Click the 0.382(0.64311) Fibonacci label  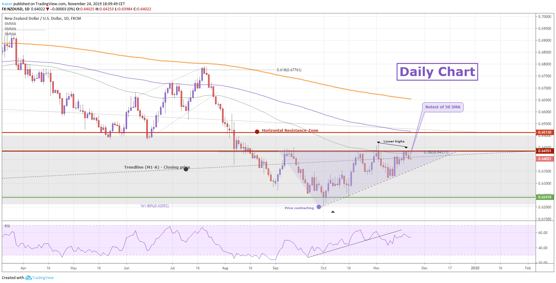pyautogui.click(x=436, y=152)
